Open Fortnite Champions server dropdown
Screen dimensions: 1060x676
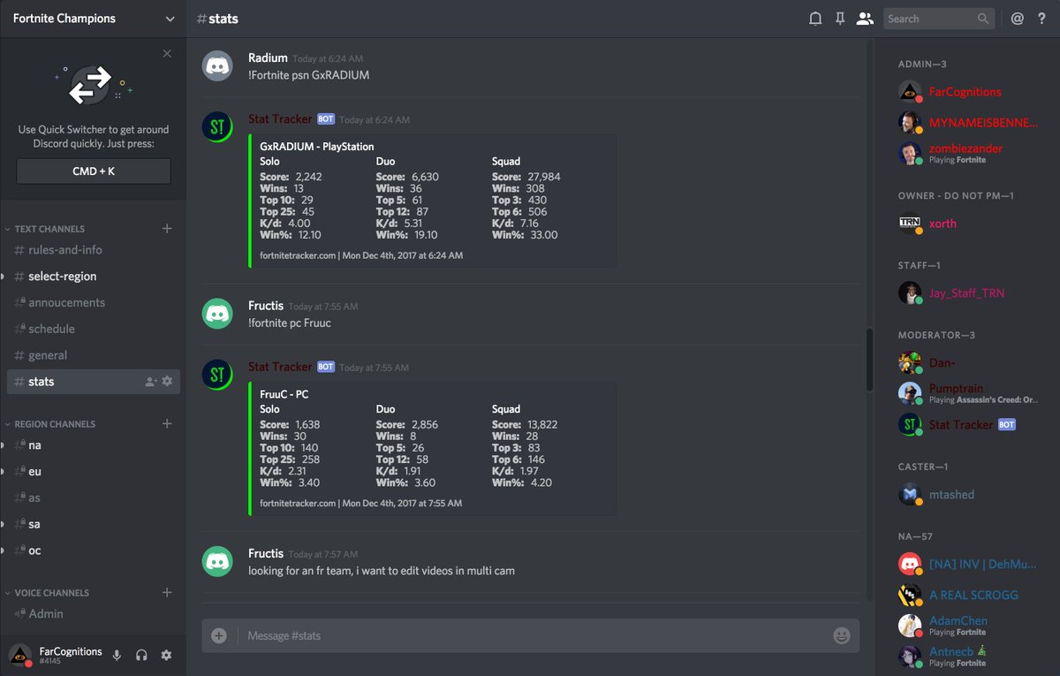(x=93, y=19)
